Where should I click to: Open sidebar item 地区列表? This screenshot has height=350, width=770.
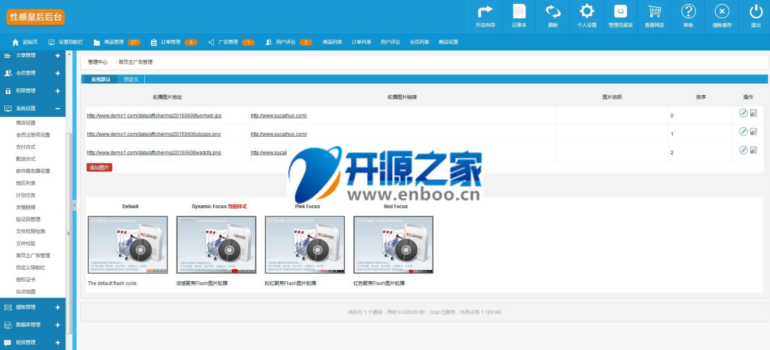[26, 183]
